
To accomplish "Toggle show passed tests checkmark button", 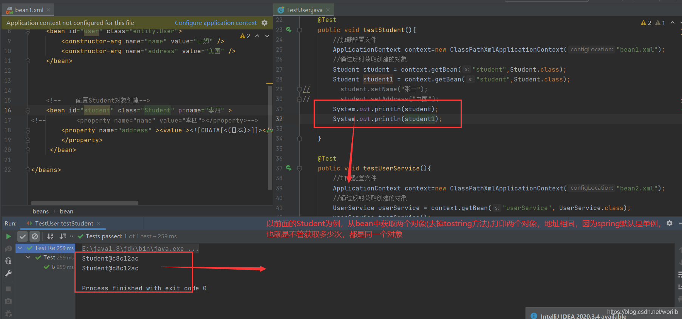I will (23, 236).
